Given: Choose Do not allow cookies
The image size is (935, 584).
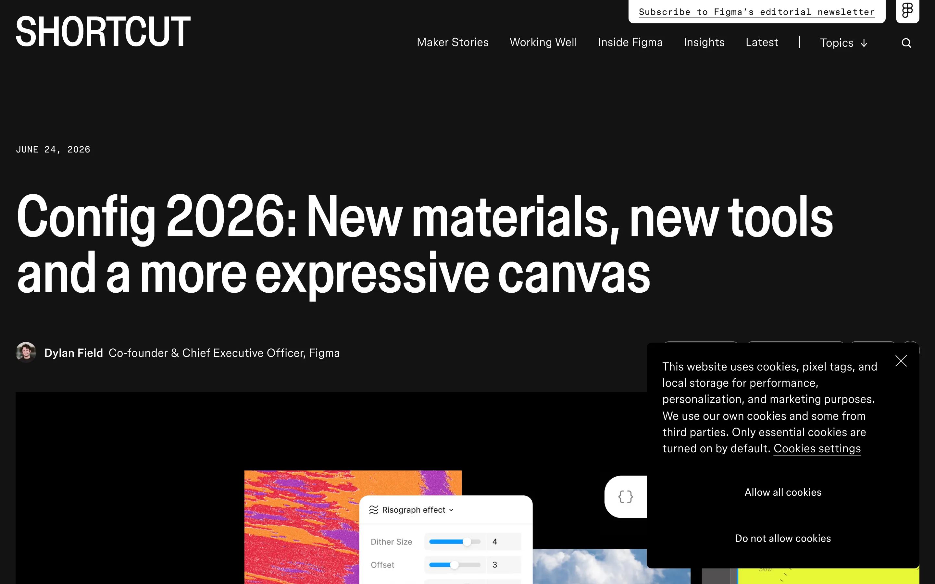Looking at the screenshot, I should 783,539.
